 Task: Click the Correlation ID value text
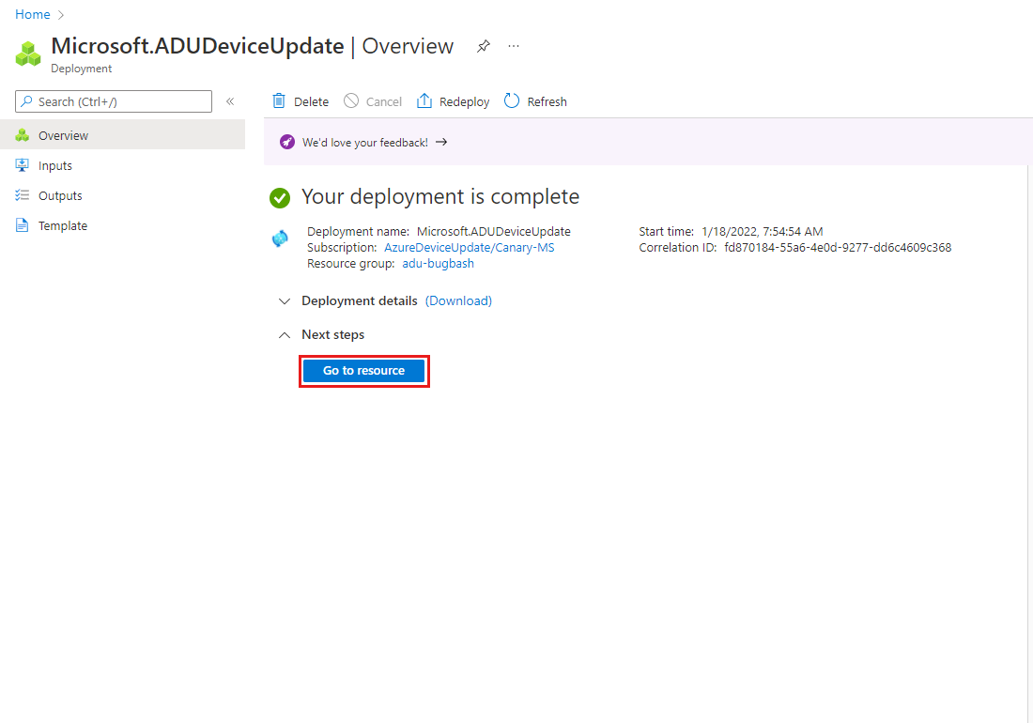(x=838, y=248)
